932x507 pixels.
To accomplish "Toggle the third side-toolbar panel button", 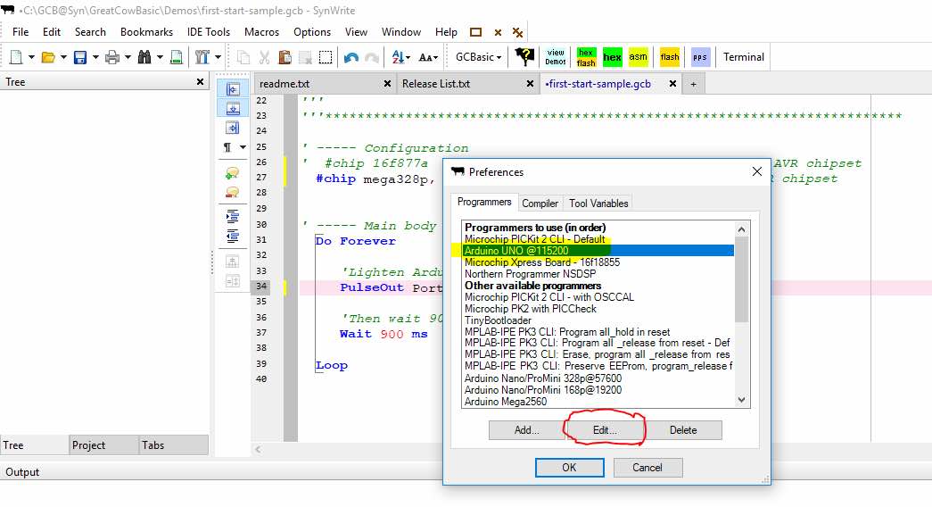I will [x=233, y=128].
